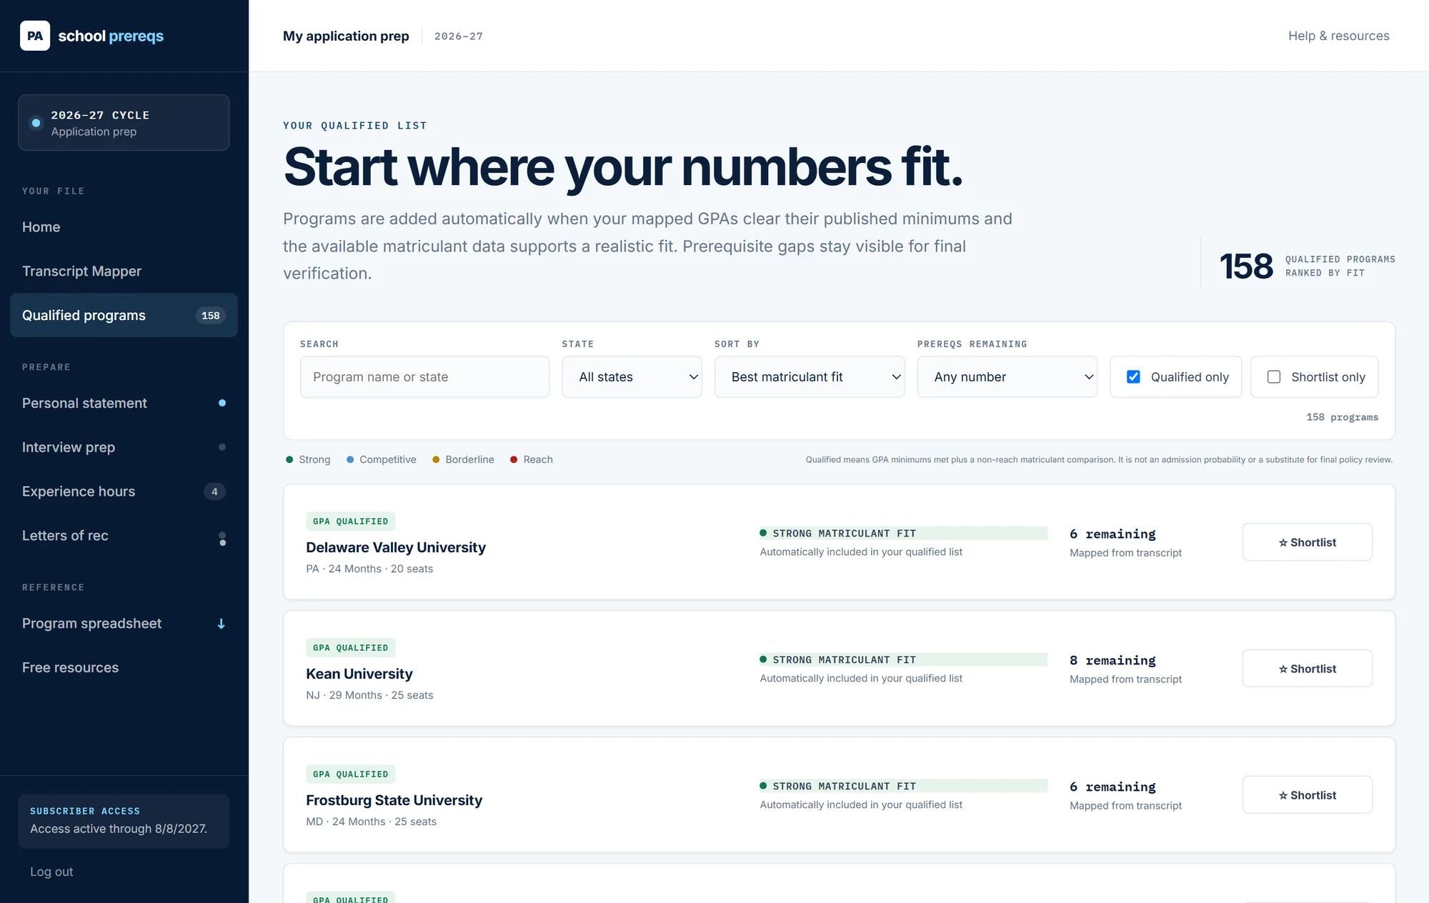The height and width of the screenshot is (903, 1429).
Task: Open the Personal statement section
Action: pos(124,403)
